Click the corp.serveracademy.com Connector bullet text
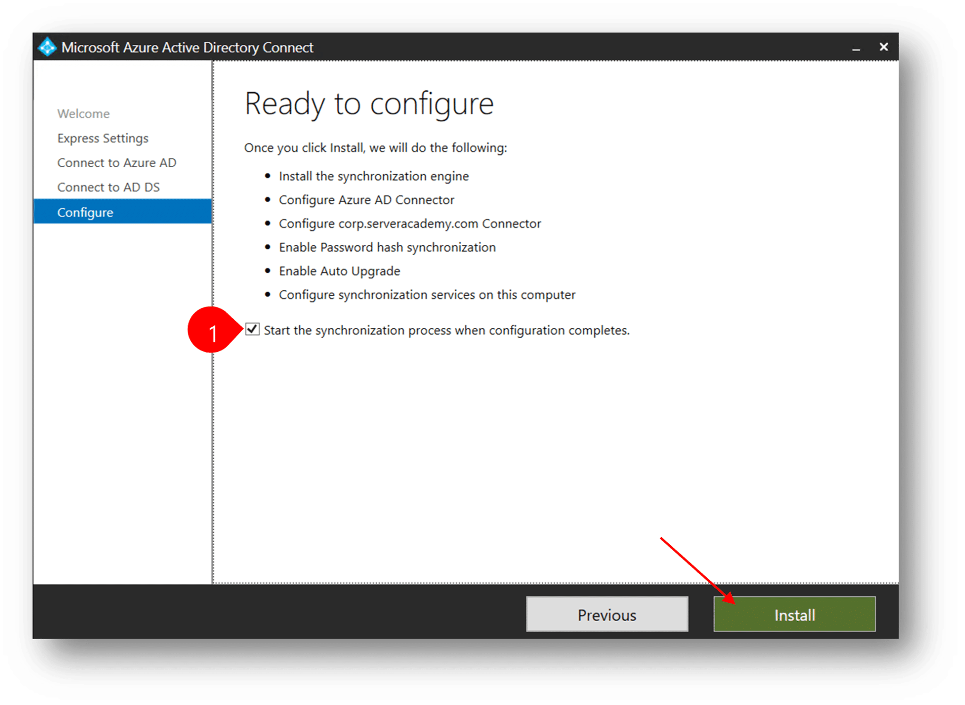The image size is (965, 705). (x=410, y=223)
